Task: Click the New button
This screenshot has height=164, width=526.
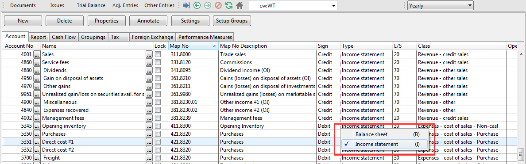Action: click(x=23, y=21)
